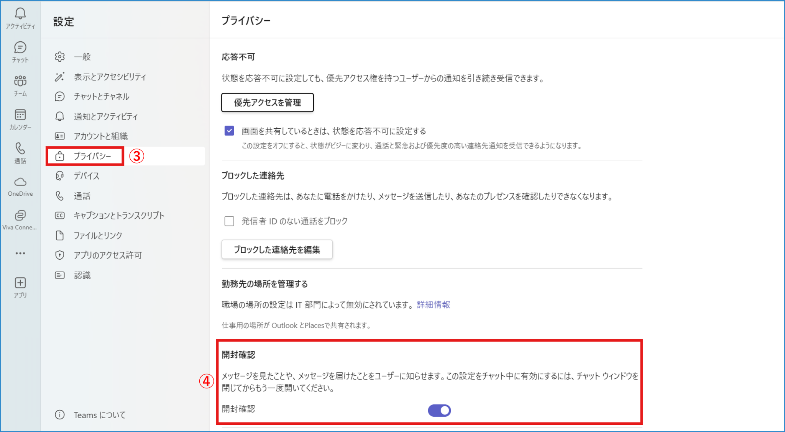This screenshot has height=432, width=785.
Task: Uncheck 画面を共有しているときは応答不可 checkbox
Action: (229, 131)
